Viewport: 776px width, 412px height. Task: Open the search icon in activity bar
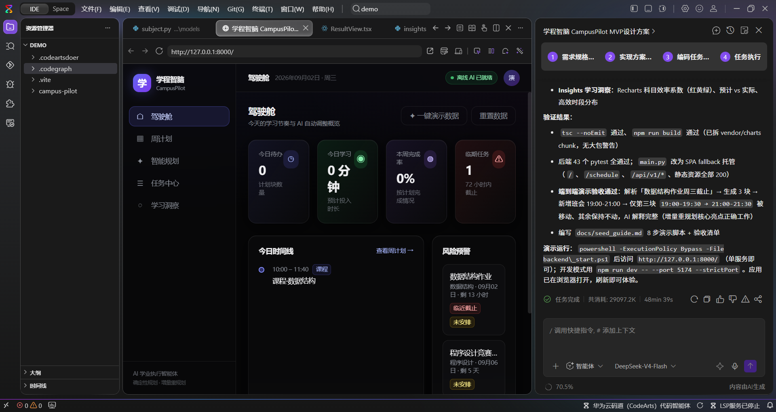[10, 46]
